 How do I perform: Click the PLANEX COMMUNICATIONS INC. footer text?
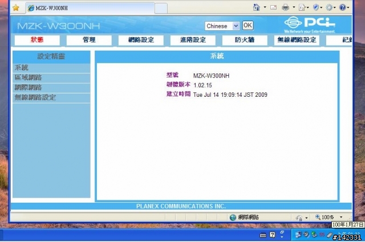click(x=181, y=206)
